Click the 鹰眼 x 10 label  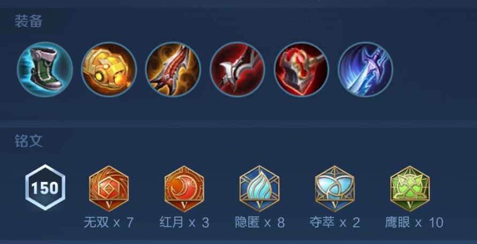tap(414, 223)
